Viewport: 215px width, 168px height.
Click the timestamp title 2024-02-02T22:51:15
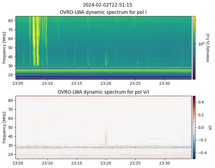click(x=107, y=5)
